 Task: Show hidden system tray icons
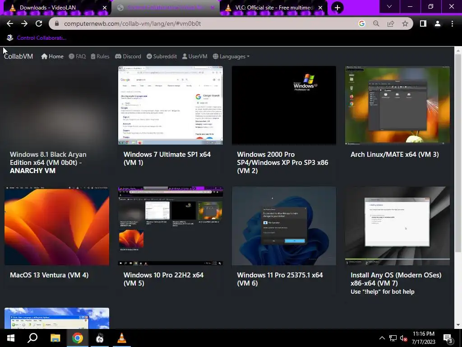(382, 338)
